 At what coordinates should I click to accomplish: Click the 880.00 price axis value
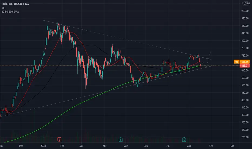click(x=245, y=26)
